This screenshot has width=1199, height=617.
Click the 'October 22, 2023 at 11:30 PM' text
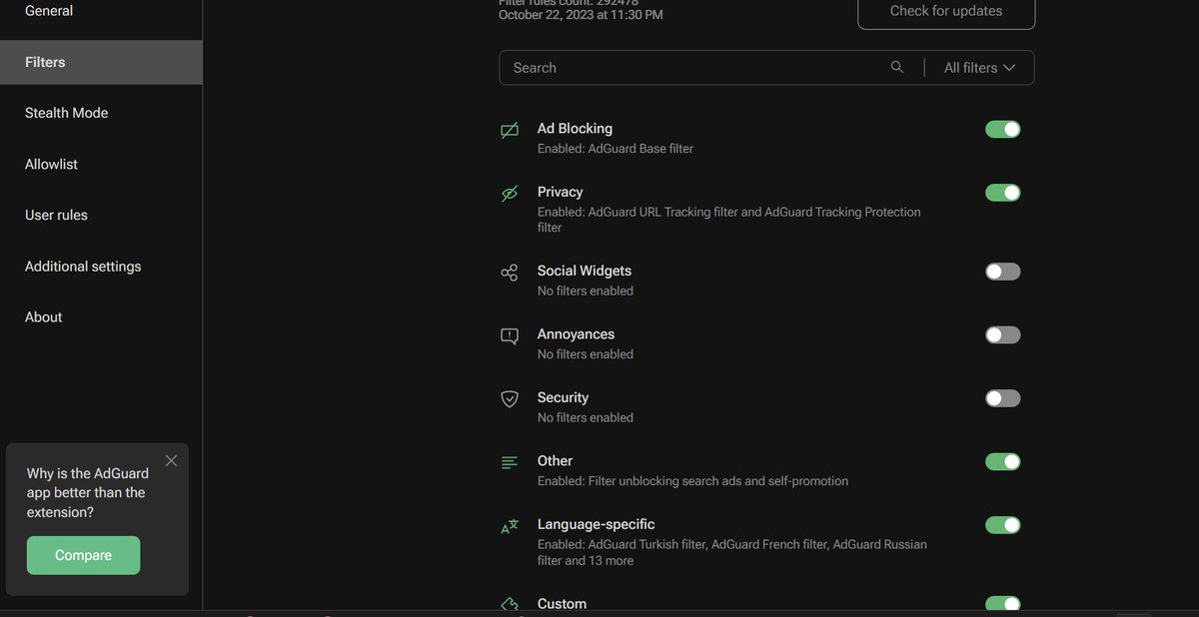pos(581,15)
